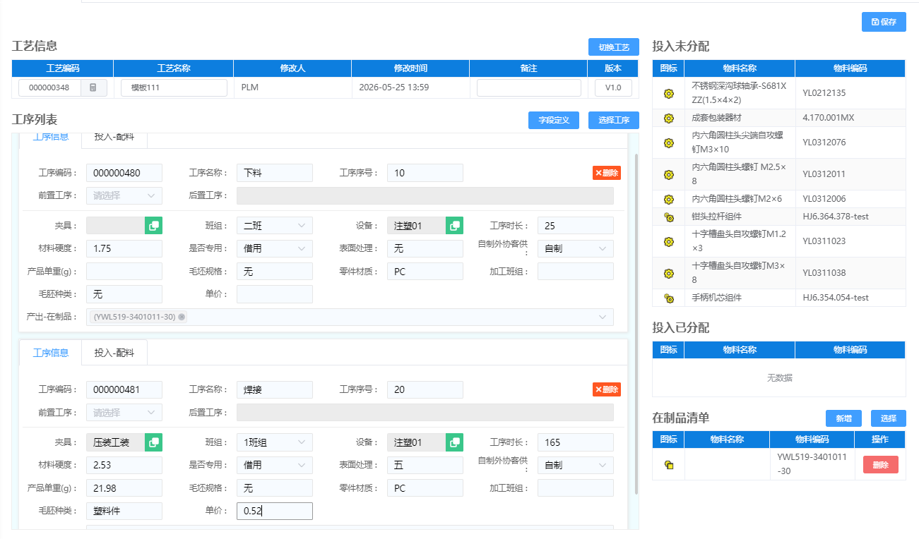Switch to 工序信息 tab of 下料 process
919x539 pixels.
point(51,138)
